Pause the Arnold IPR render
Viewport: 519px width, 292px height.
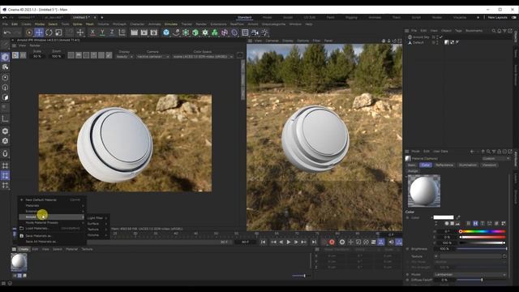pyautogui.click(x=23, y=55)
